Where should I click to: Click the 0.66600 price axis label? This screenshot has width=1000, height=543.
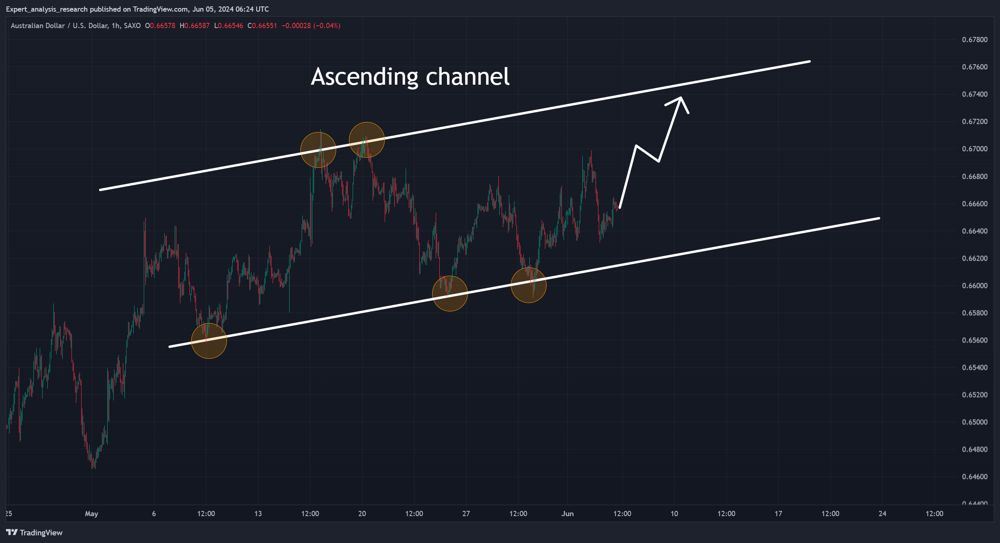[x=975, y=204]
